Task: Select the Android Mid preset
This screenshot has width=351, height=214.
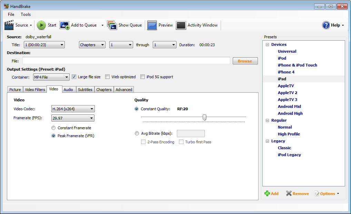Action: 289,107
